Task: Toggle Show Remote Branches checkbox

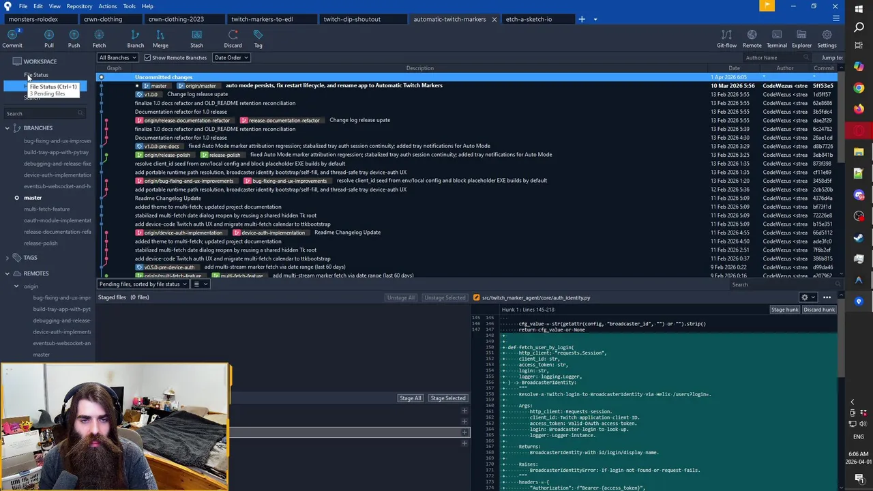Action: tap(149, 58)
